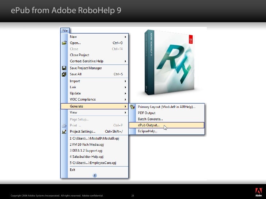Expand the Update submenu arrow
The image size is (266, 199).
coord(125,93)
